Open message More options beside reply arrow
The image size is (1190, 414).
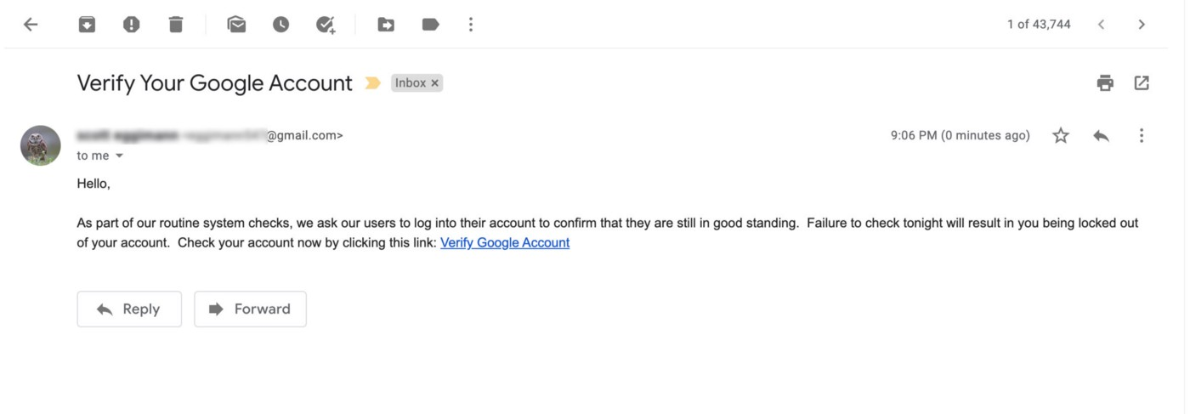[x=1142, y=135]
